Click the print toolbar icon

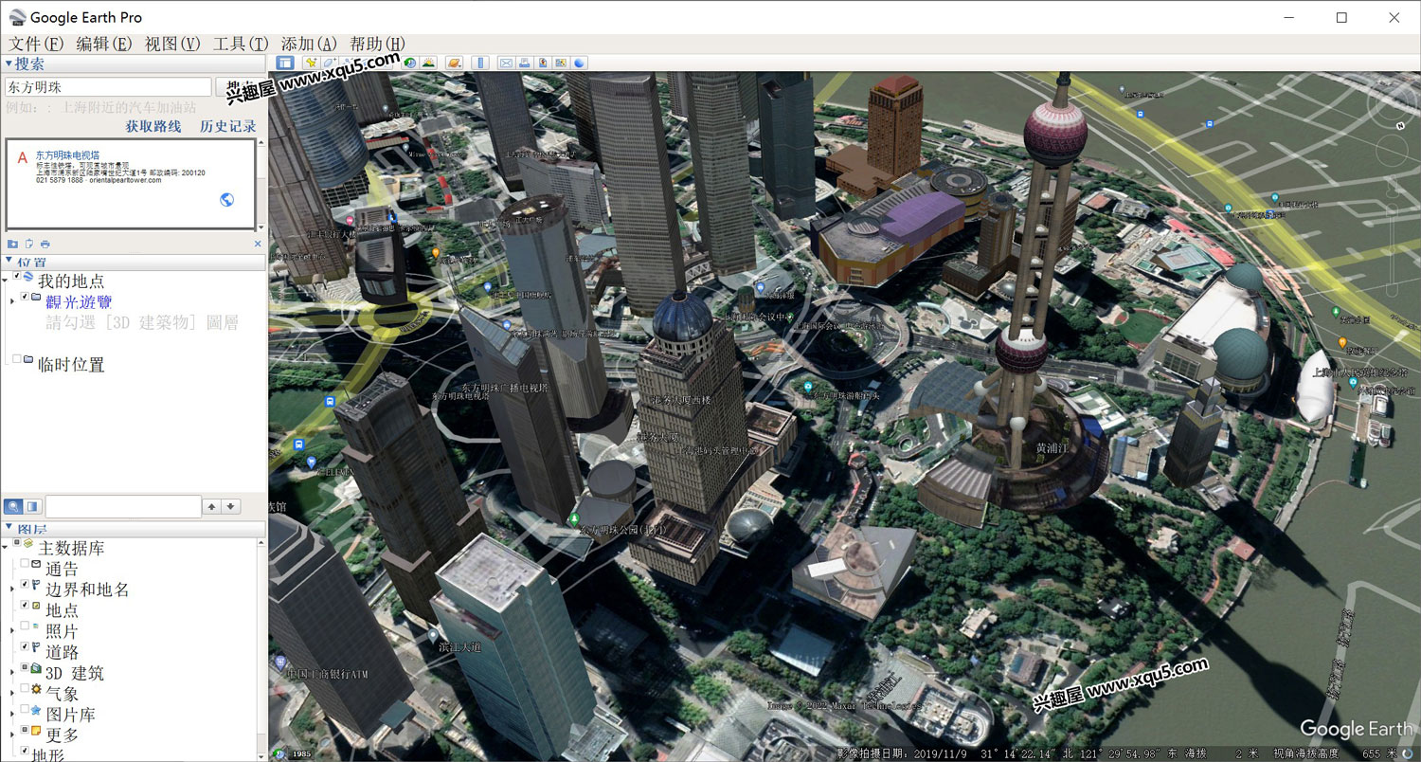524,63
